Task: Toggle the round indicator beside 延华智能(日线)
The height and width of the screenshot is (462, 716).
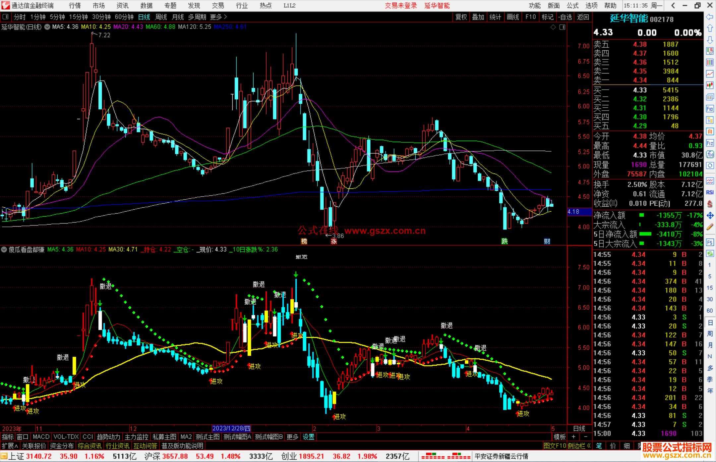Action: tap(47, 27)
